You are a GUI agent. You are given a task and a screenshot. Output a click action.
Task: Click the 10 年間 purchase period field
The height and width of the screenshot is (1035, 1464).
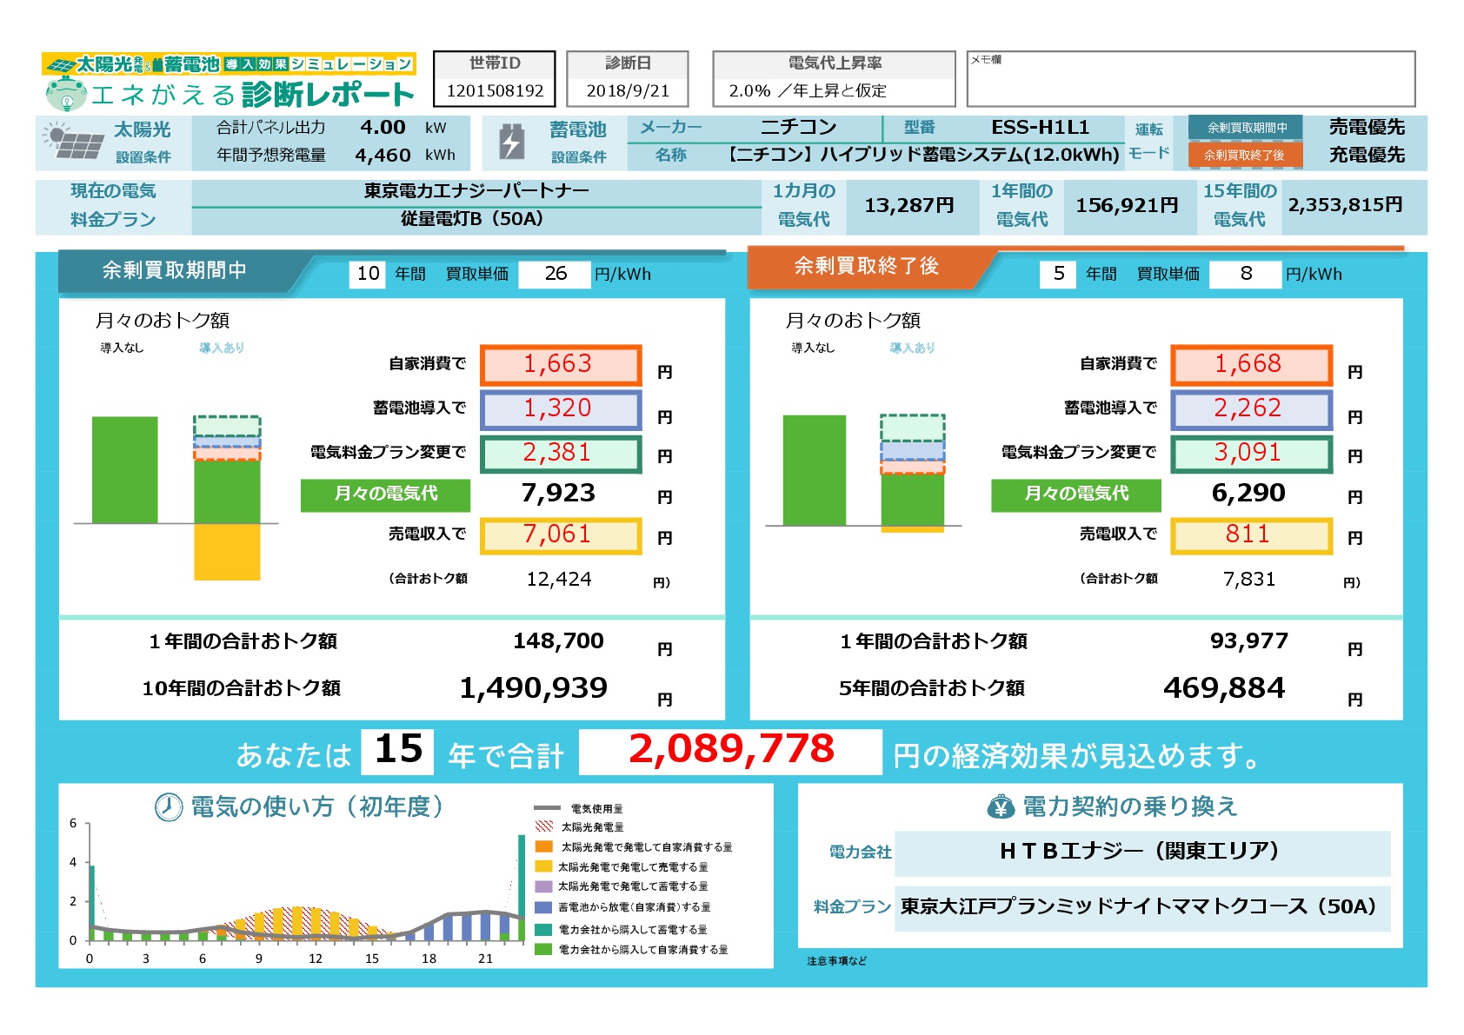coord(369,274)
